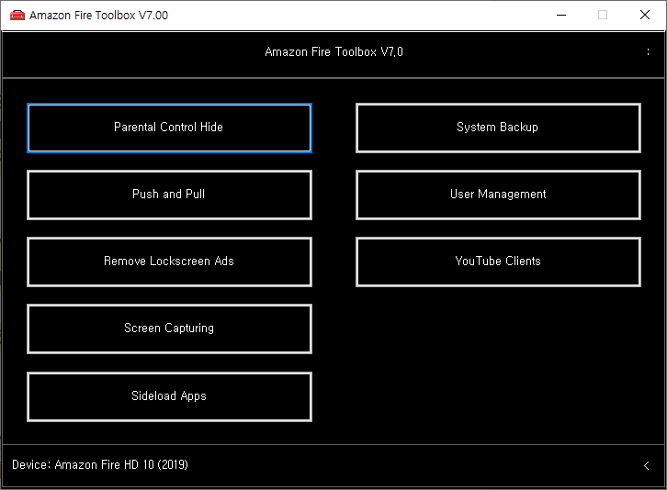
Task: Open User Management
Action: [498, 195]
